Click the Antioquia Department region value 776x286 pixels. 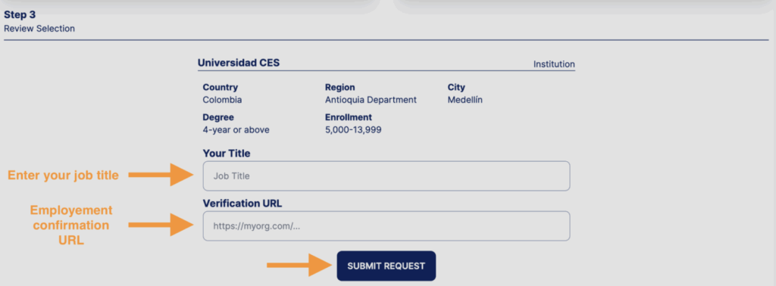click(x=371, y=100)
